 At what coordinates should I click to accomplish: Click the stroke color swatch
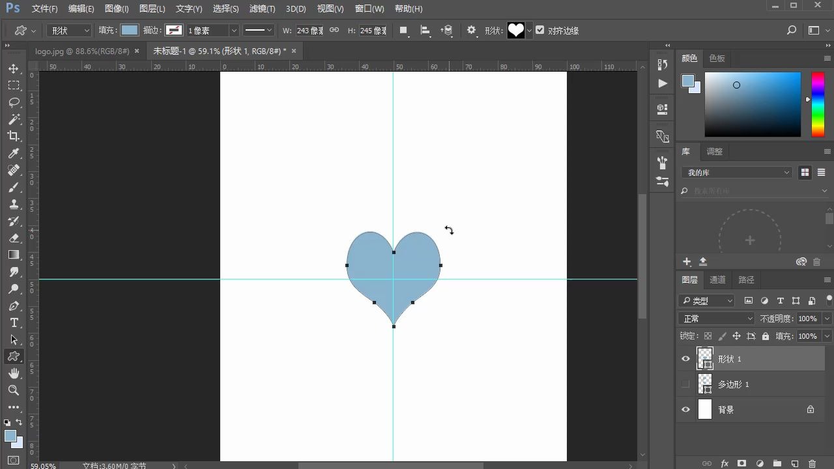[174, 31]
